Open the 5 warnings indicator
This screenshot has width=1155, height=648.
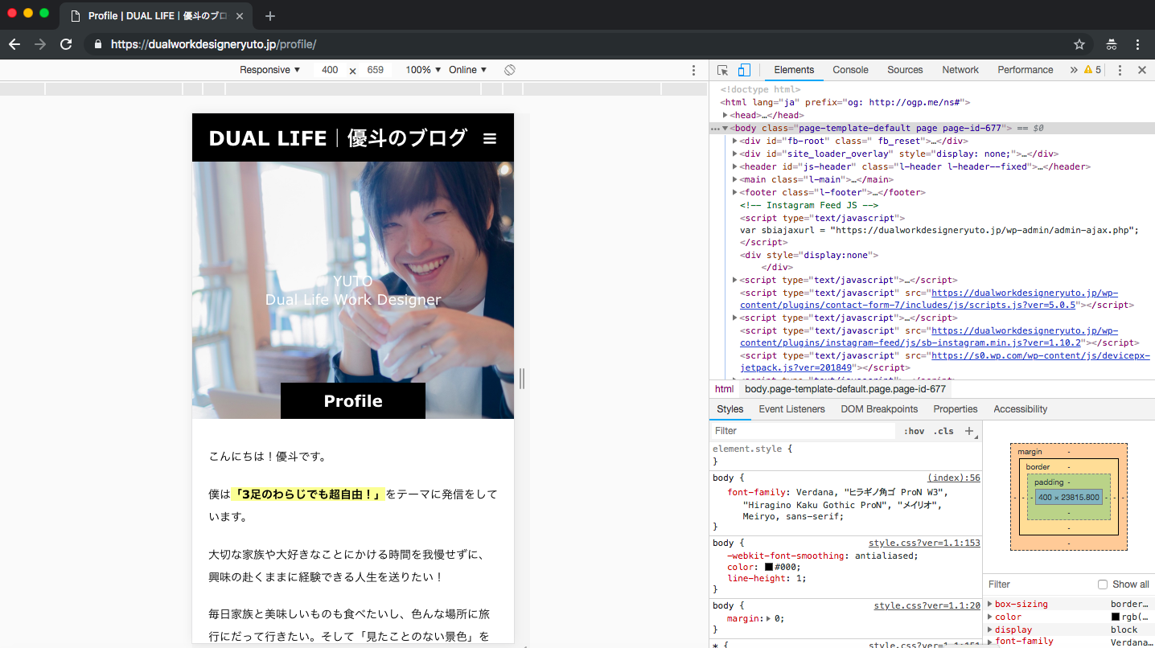(1092, 70)
